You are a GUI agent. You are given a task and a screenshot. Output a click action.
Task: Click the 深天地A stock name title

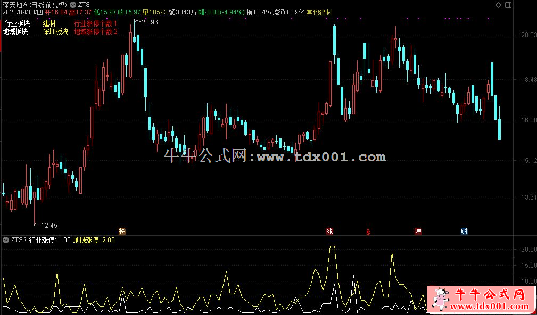point(14,4)
